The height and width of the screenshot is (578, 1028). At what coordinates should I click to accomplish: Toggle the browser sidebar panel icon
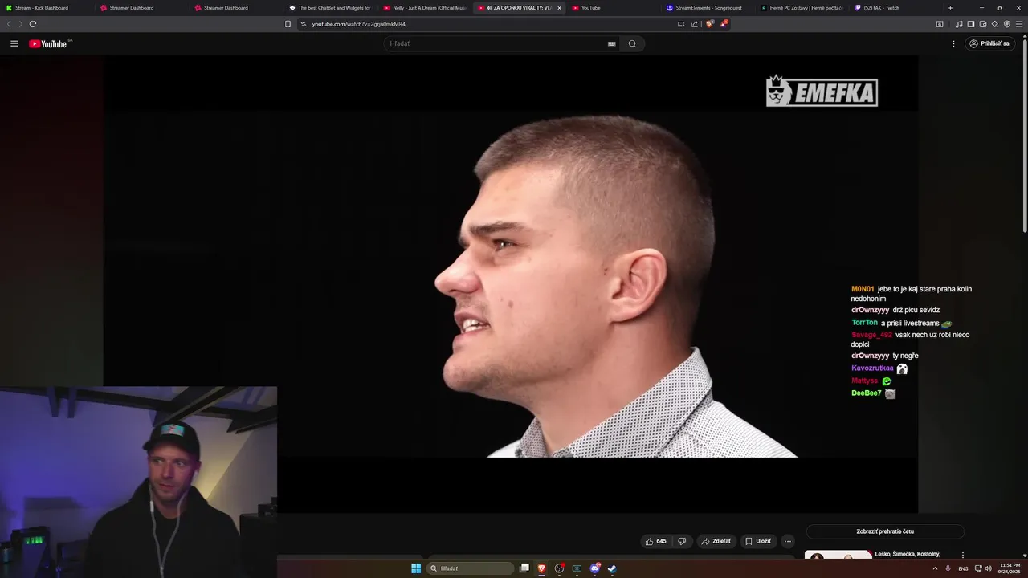pos(971,24)
